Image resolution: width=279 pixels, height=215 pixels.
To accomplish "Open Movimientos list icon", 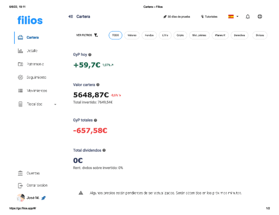I will (20, 91).
